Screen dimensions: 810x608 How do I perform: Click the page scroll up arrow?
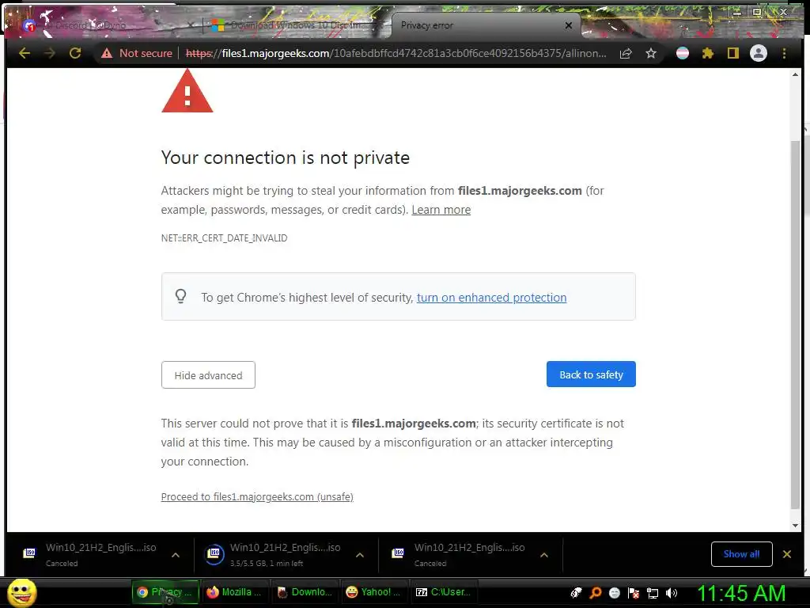(796, 75)
